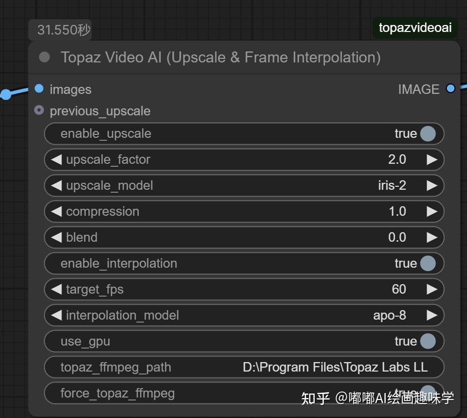Click the topazvideoai badge label

point(415,27)
